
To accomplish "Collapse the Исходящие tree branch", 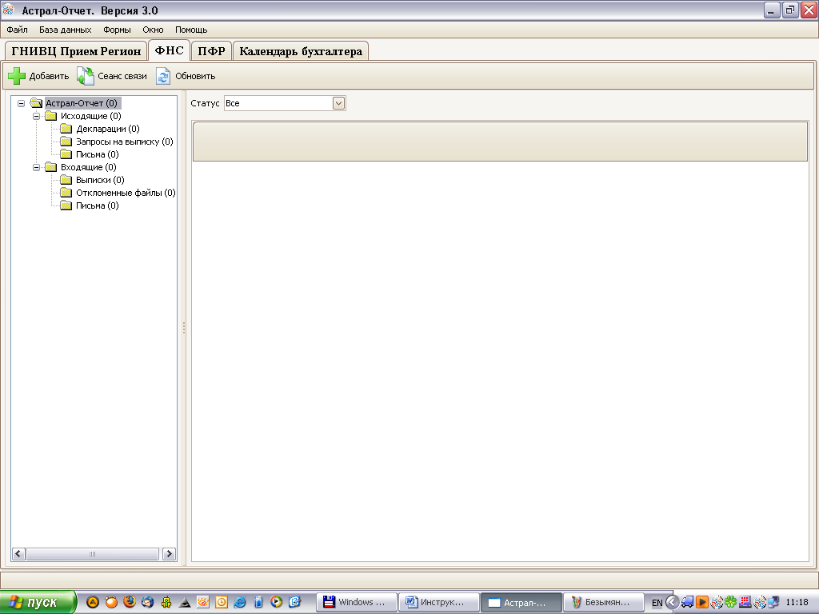I will 37,116.
